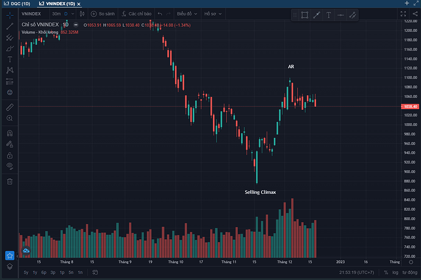Click the T text tool in floating toolbar
This screenshot has width=421, height=280.
pos(328,15)
